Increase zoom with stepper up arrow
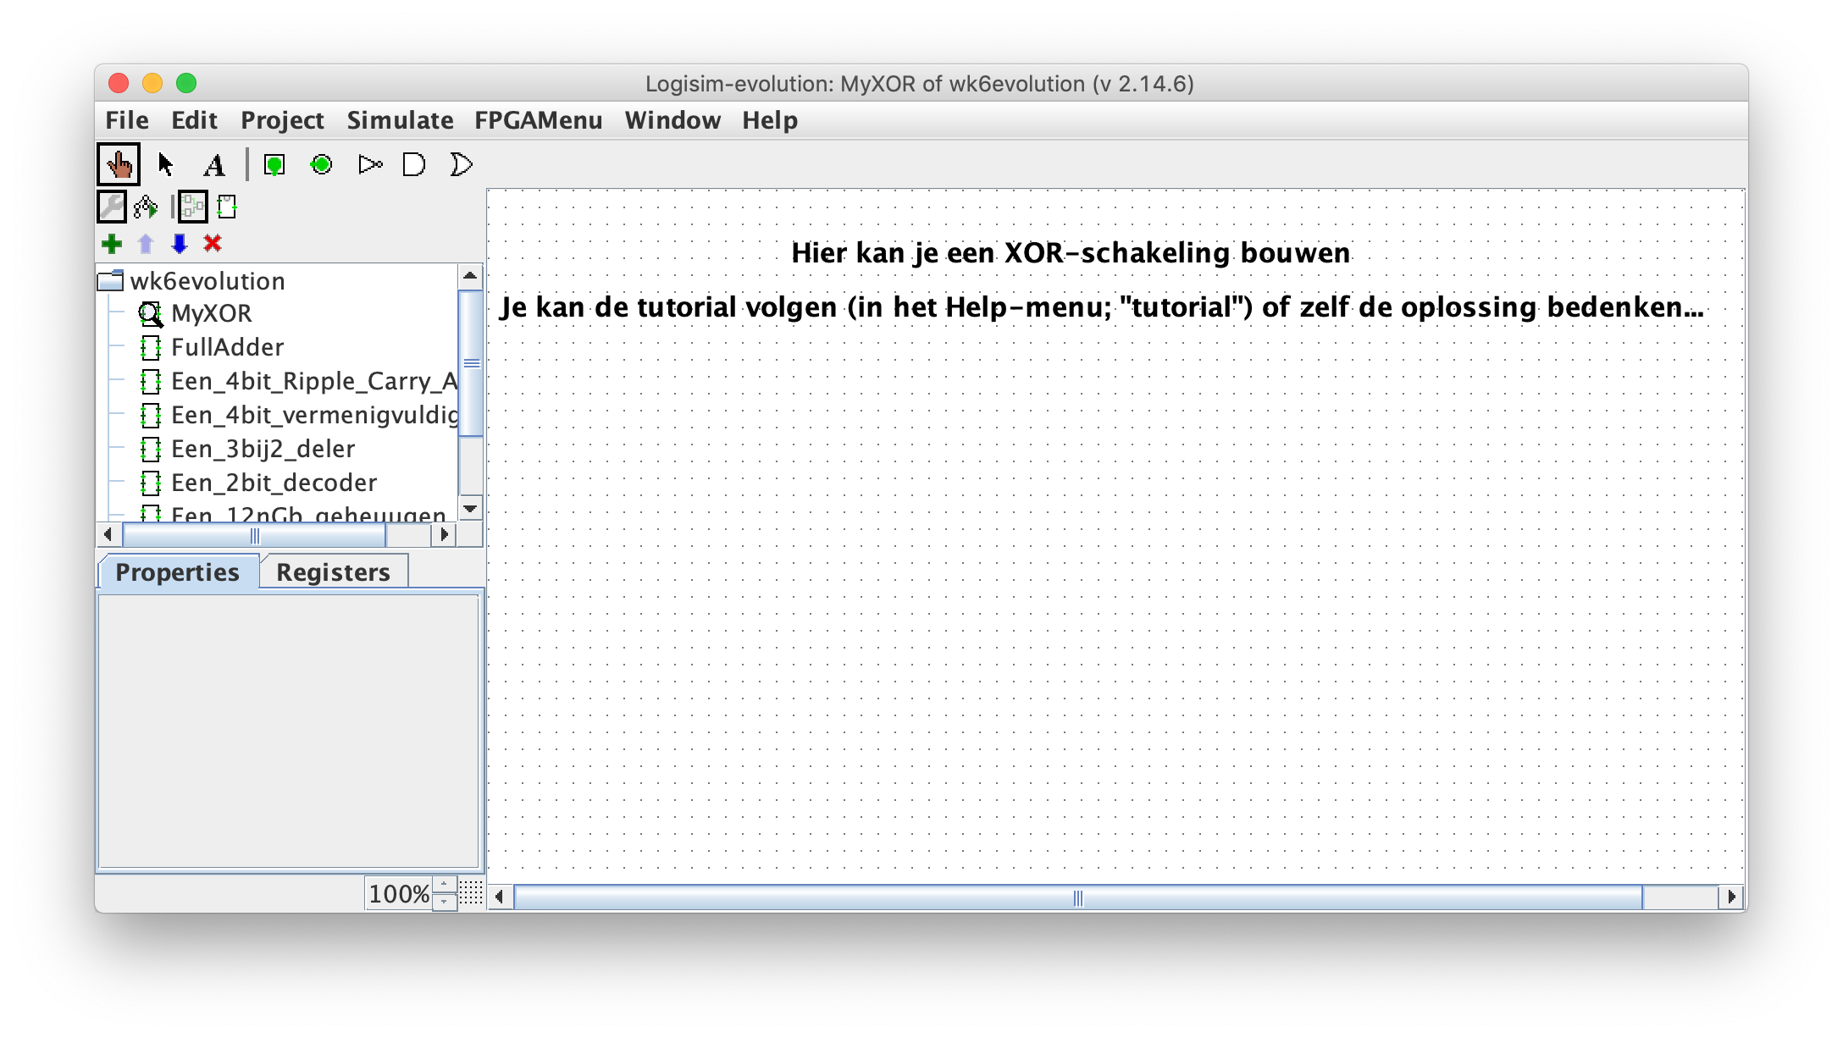1843x1038 pixels. 444,885
